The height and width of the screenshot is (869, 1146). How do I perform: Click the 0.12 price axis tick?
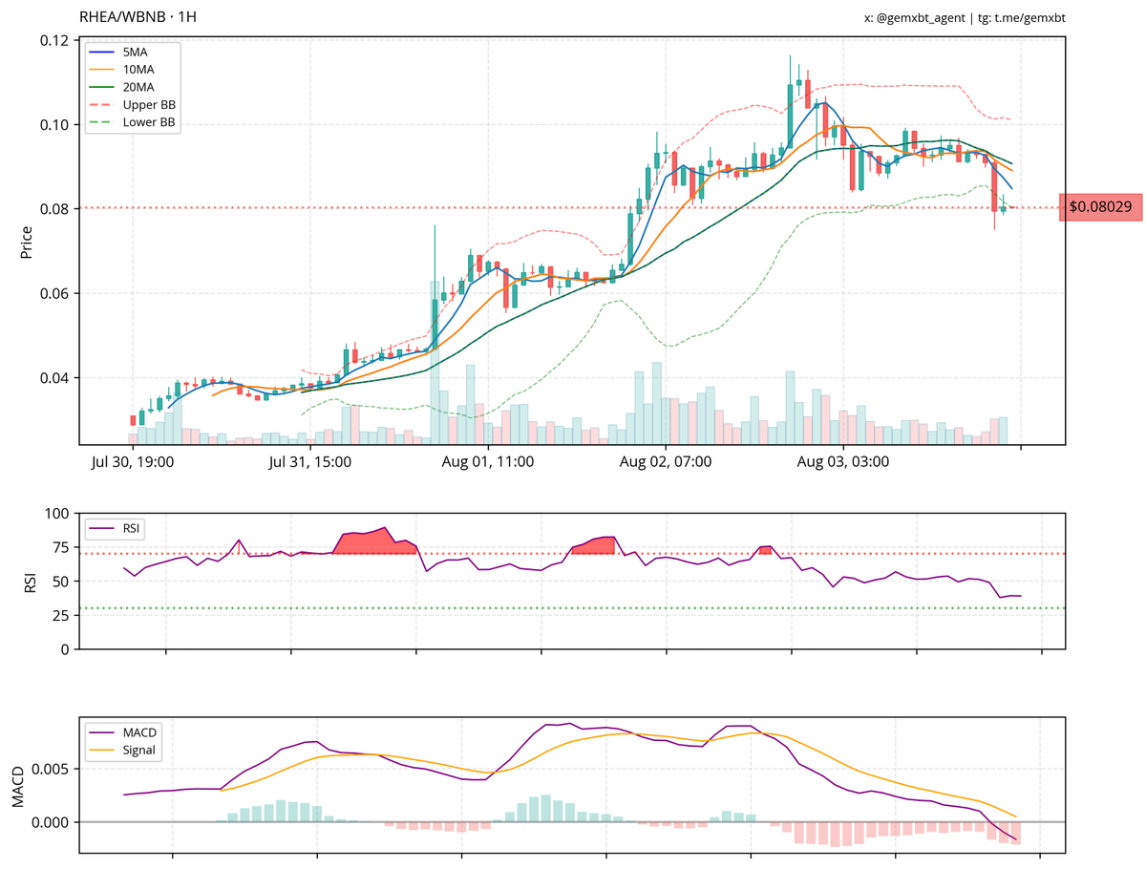point(53,40)
